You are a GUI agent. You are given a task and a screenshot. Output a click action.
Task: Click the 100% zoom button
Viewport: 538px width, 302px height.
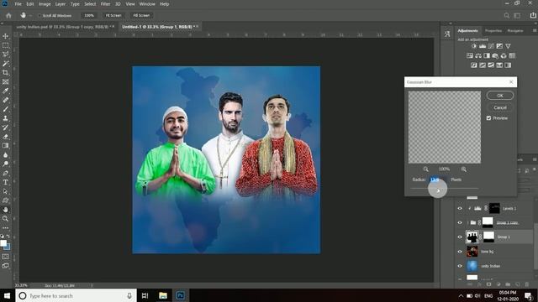(x=89, y=15)
